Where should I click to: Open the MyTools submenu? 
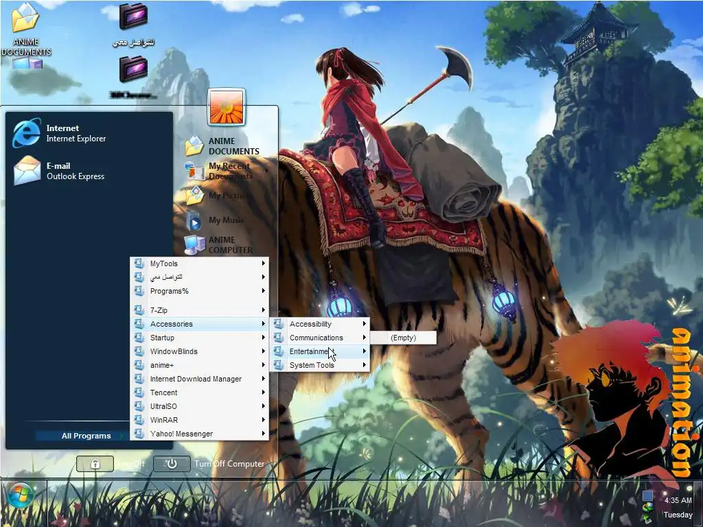coord(200,263)
